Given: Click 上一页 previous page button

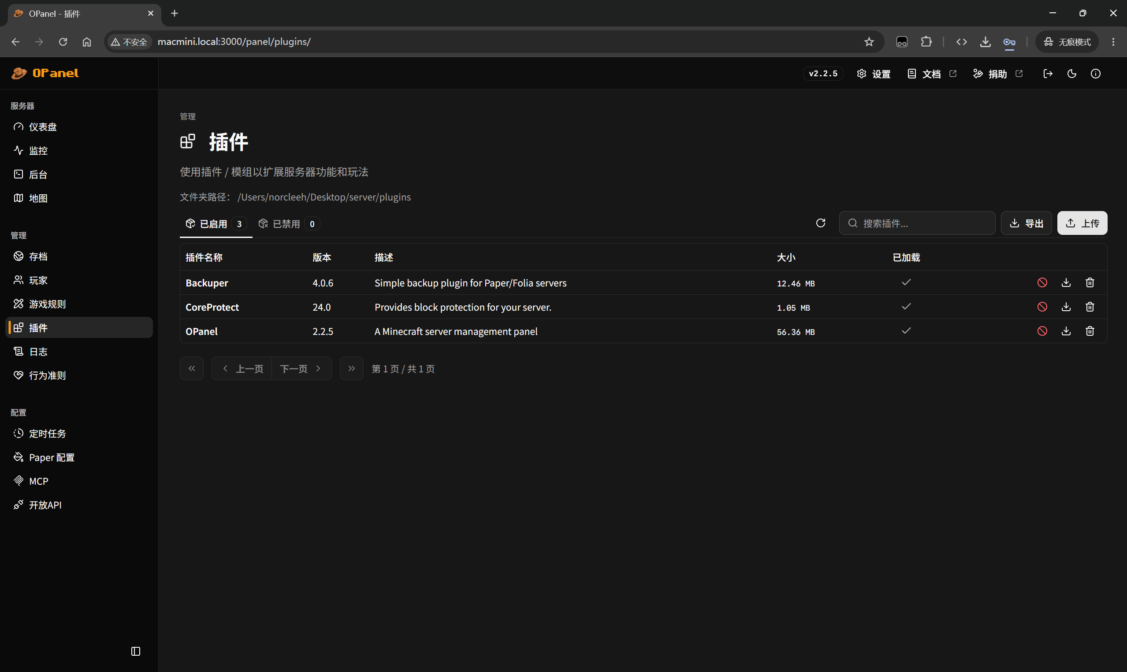Looking at the screenshot, I should [x=242, y=368].
